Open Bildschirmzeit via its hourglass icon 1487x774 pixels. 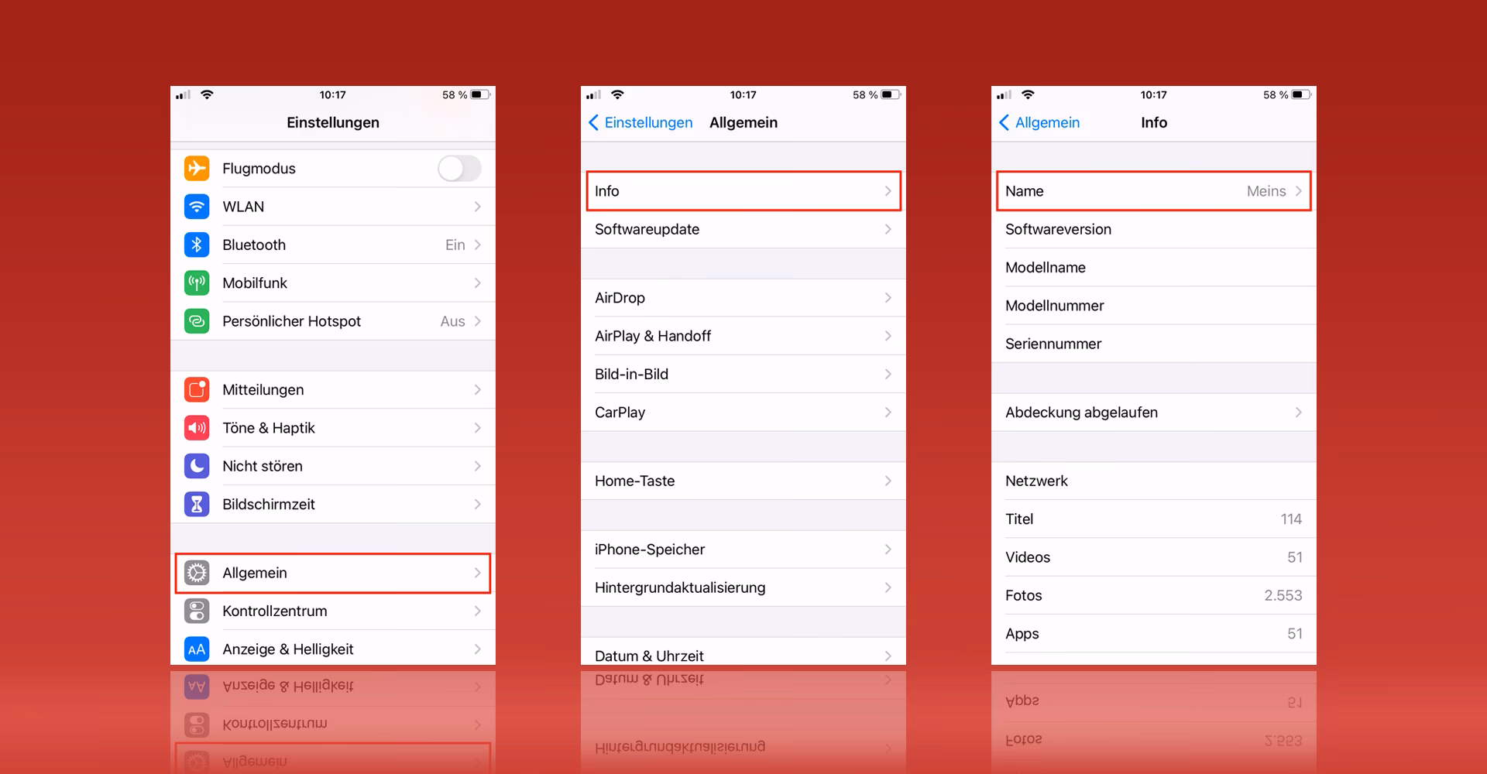click(197, 504)
